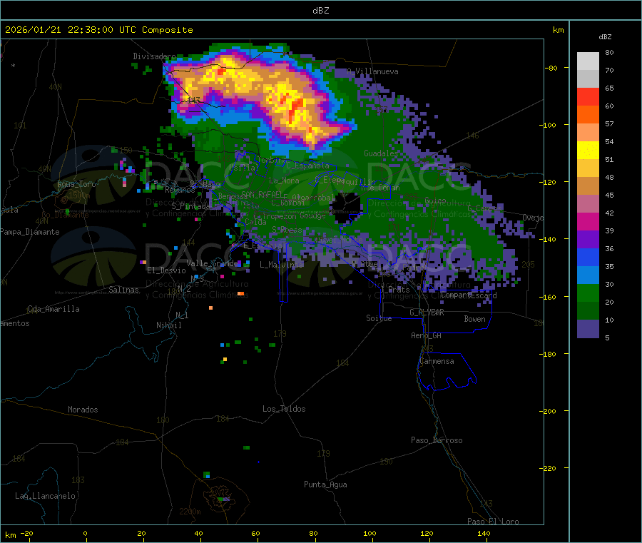Click the 'km' label at top right of map
This screenshot has width=642, height=543.
(x=558, y=30)
